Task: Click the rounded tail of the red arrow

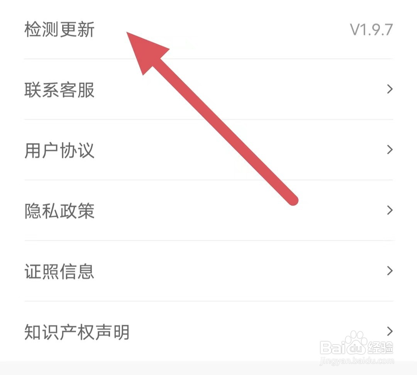Action: [293, 199]
